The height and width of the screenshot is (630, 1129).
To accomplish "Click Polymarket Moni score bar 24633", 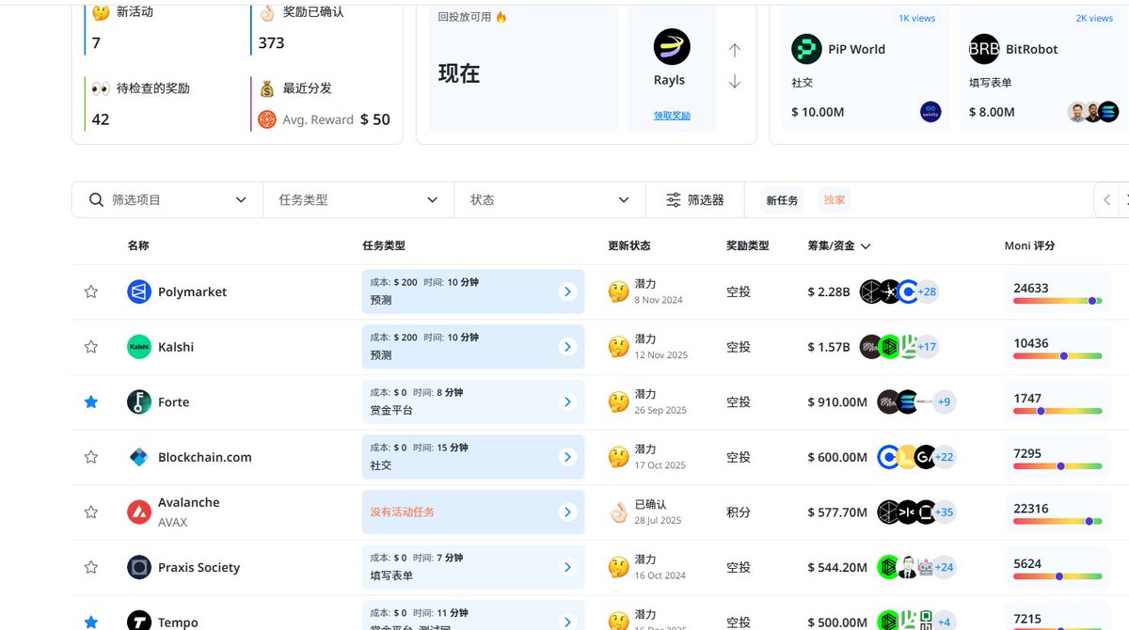I will [1057, 301].
